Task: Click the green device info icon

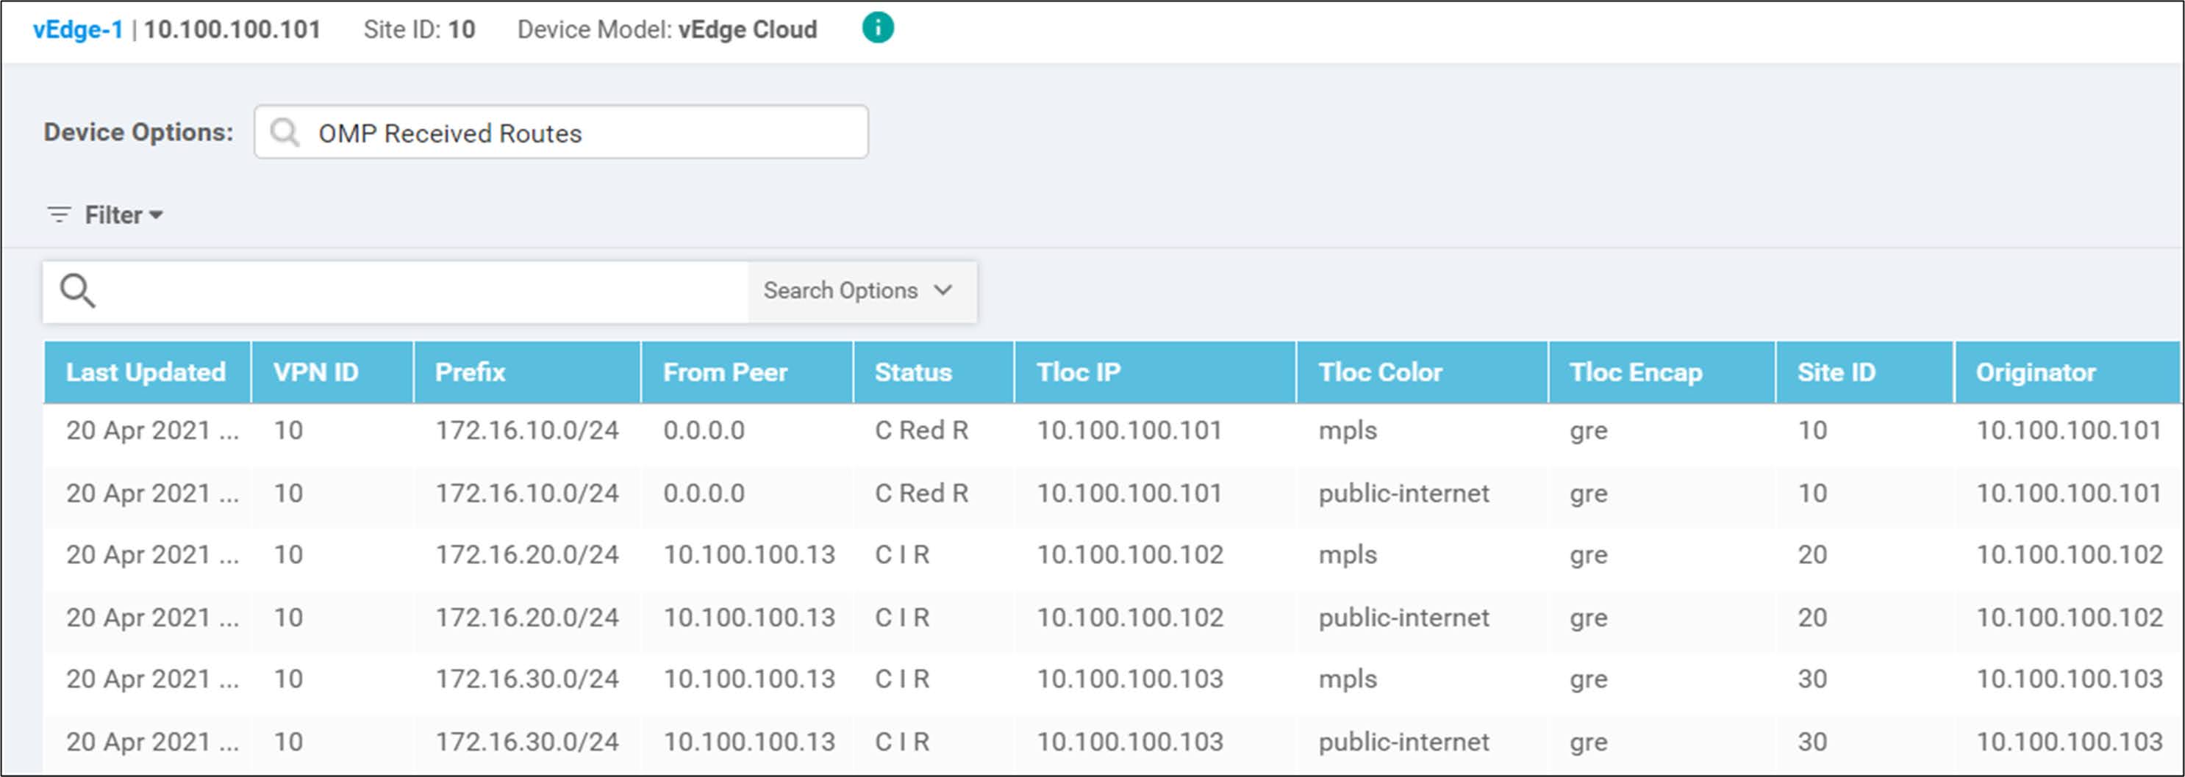Action: tap(878, 28)
